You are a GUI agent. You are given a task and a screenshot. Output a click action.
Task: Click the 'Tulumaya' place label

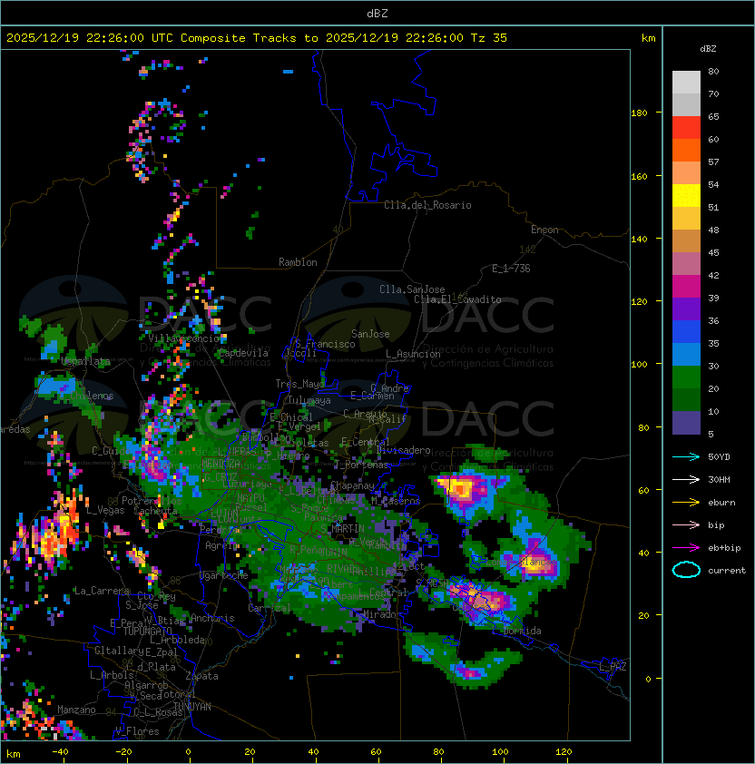point(309,400)
